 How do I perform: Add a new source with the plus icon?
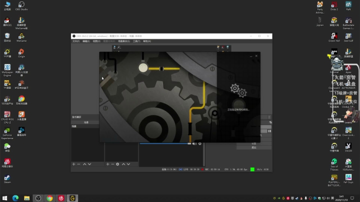(107, 164)
